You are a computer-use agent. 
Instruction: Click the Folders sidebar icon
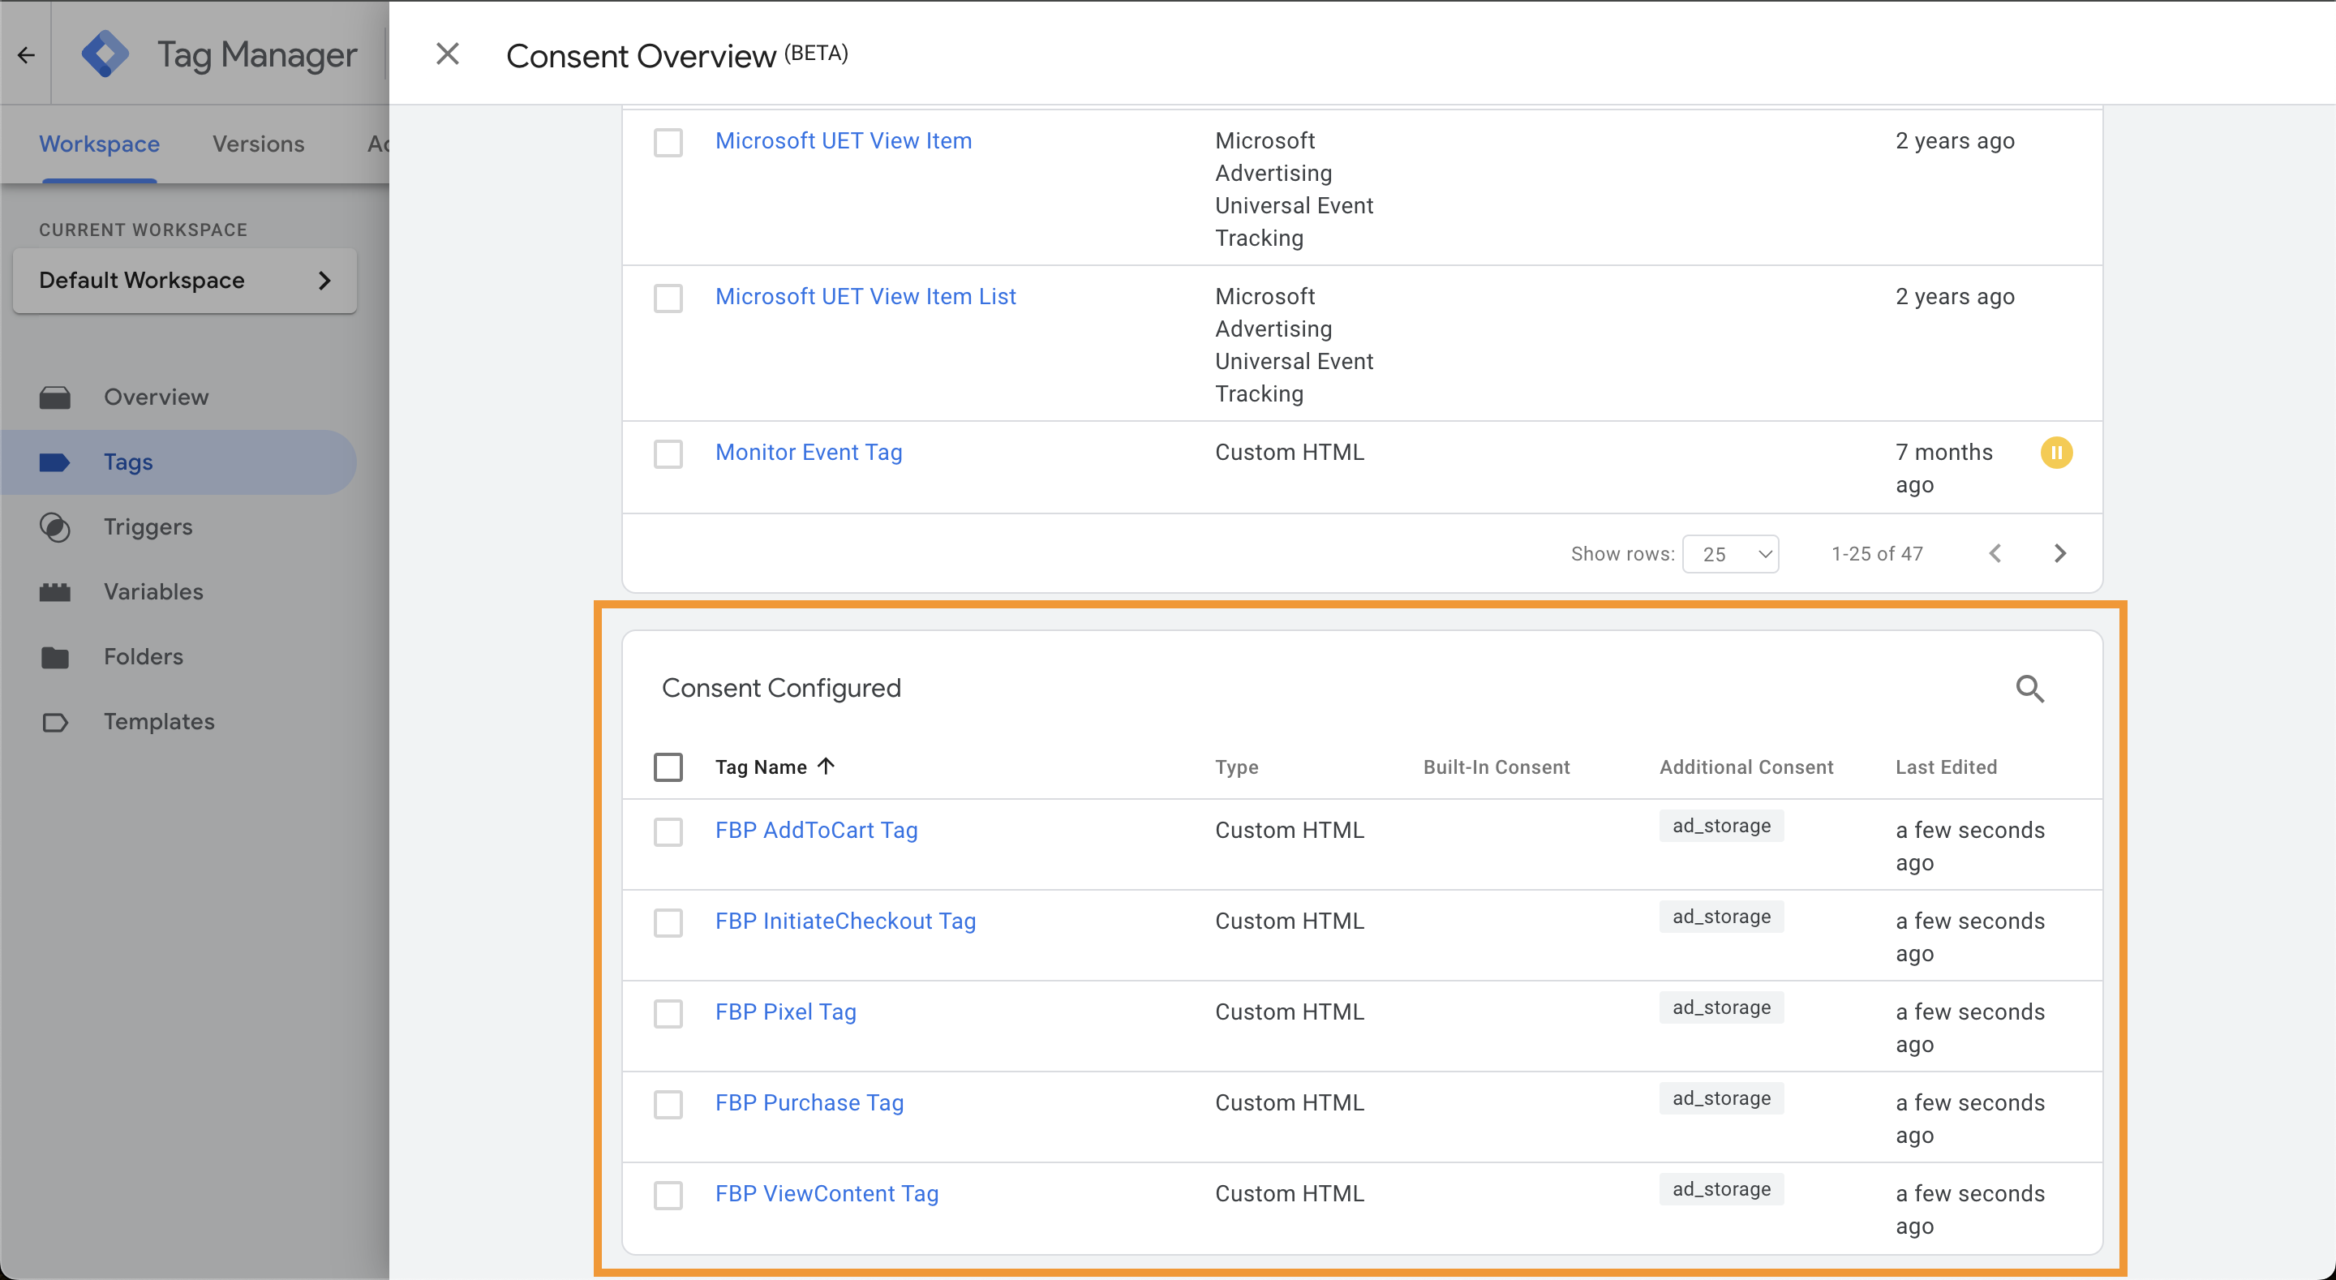pyautogui.click(x=54, y=657)
